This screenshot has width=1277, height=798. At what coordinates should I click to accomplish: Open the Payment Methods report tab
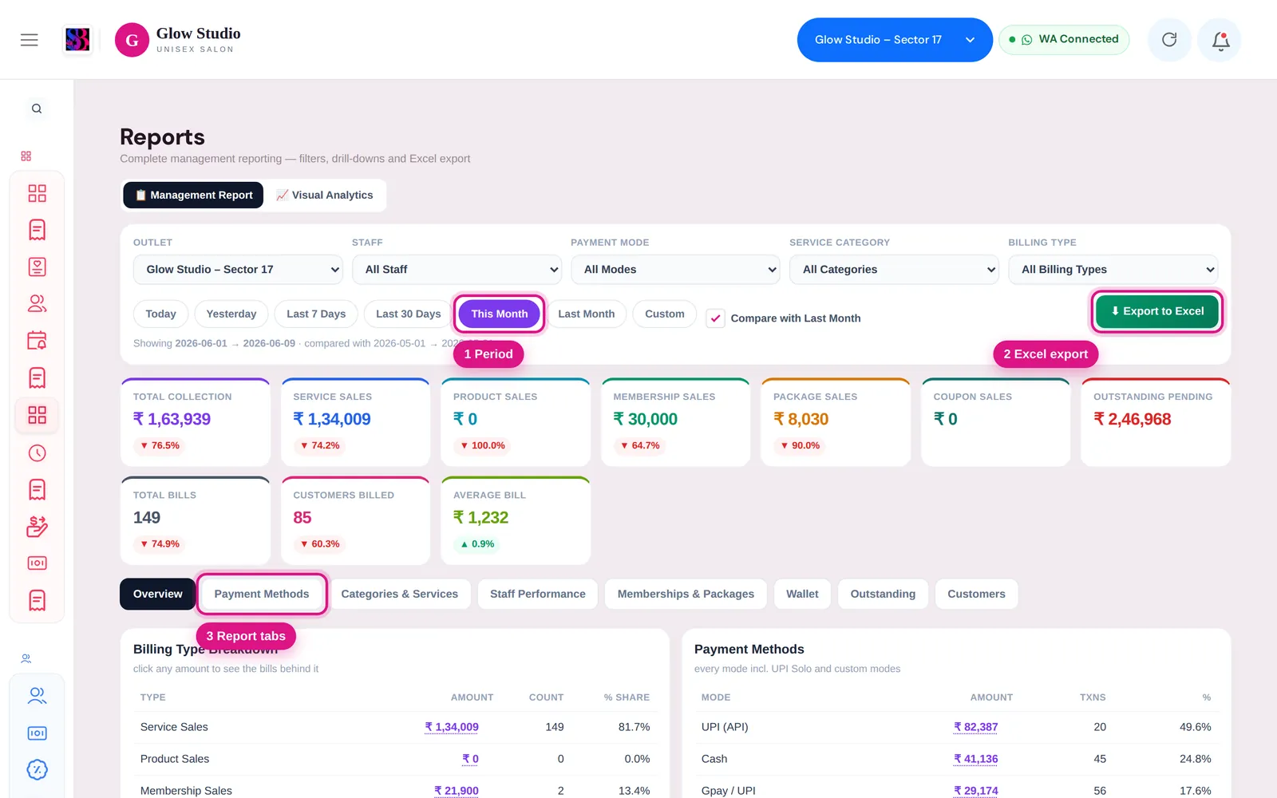click(x=262, y=594)
